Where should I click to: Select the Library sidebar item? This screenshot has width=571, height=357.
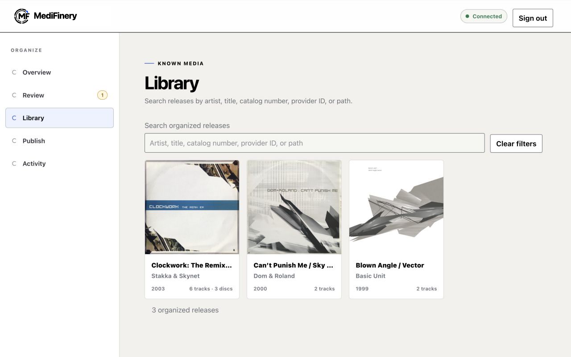[x=59, y=118]
